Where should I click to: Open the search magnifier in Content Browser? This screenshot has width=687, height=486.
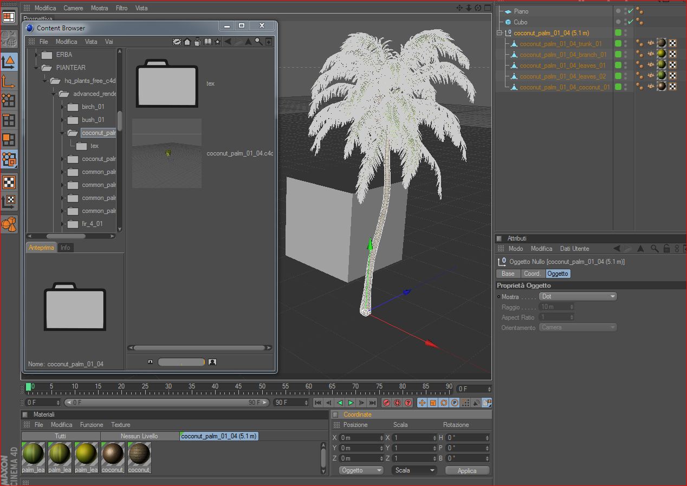click(258, 42)
